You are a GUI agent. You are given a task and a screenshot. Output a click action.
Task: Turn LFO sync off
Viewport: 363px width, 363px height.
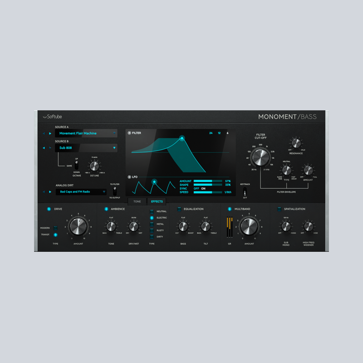tap(196, 188)
